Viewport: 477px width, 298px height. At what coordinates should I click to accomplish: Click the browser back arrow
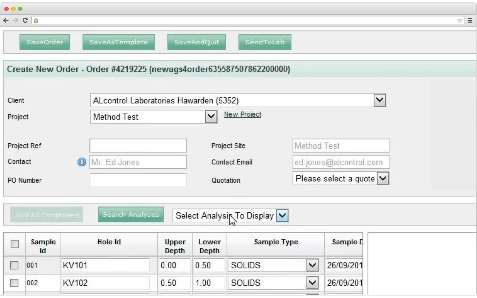(x=6, y=20)
